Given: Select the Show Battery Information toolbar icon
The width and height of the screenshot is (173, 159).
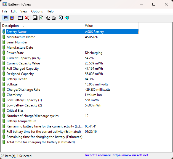Looking at the screenshot, I should tap(6, 18).
